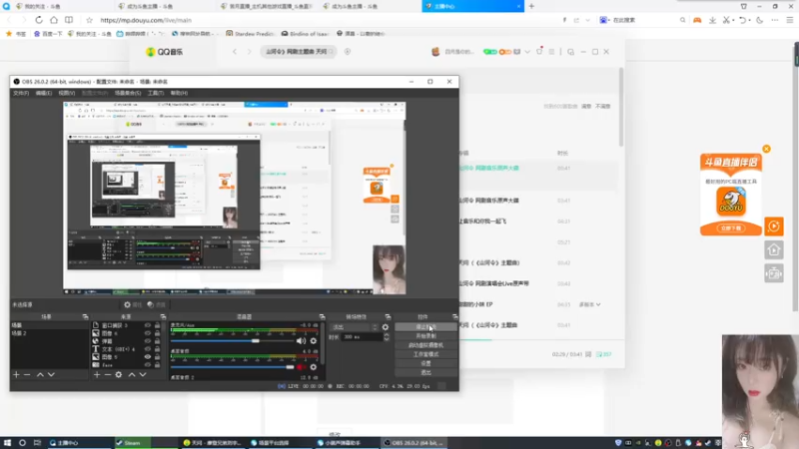This screenshot has width=799, height=449.
Task: Mute the mic/Aux speaker icon
Action: (302, 341)
